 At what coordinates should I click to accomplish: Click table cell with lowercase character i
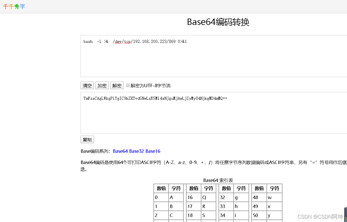pos(241,215)
